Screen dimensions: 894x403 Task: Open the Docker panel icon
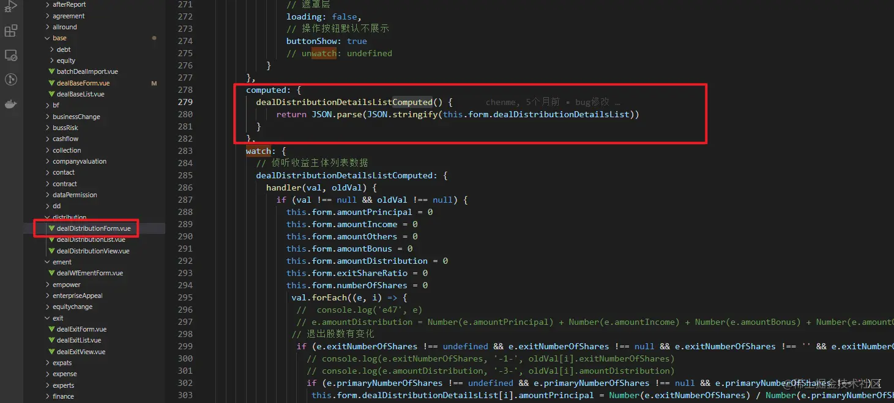[11, 104]
